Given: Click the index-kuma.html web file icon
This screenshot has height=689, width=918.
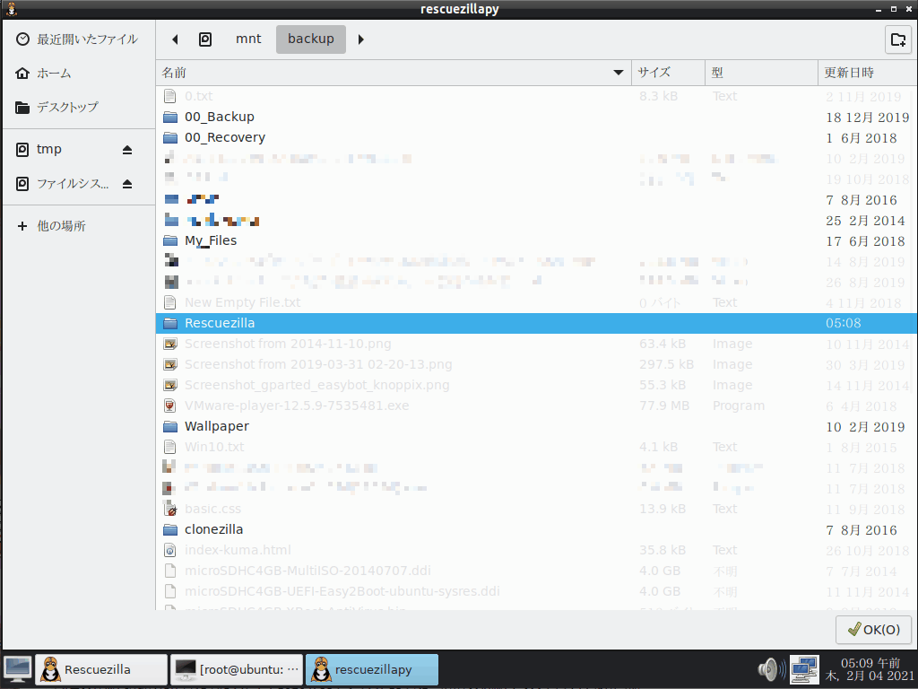Looking at the screenshot, I should [169, 550].
